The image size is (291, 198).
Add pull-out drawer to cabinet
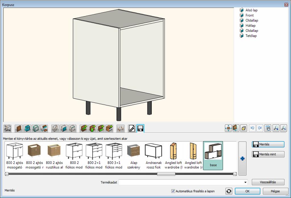tap(109, 128)
